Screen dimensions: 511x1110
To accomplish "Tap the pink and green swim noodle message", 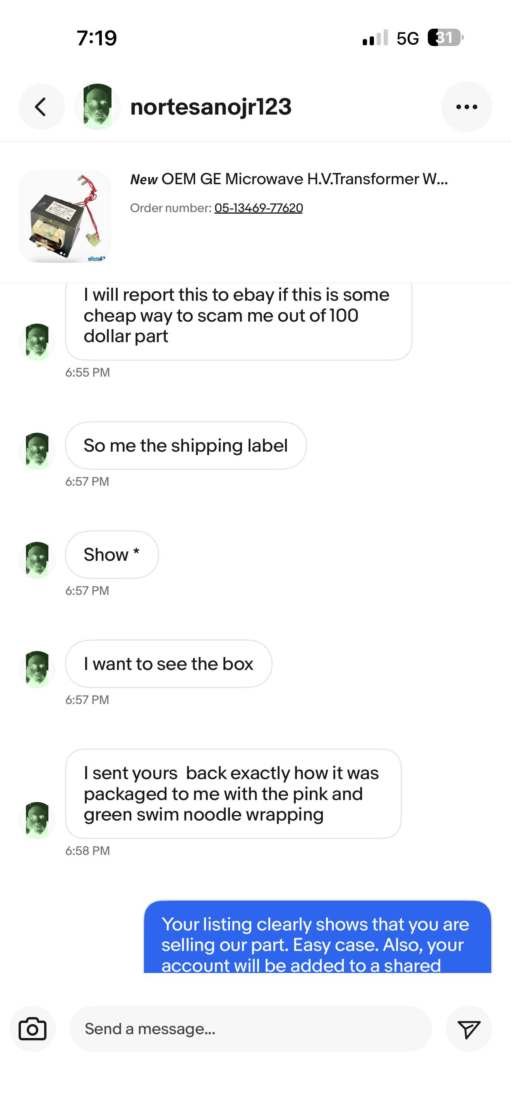I will coord(233,794).
